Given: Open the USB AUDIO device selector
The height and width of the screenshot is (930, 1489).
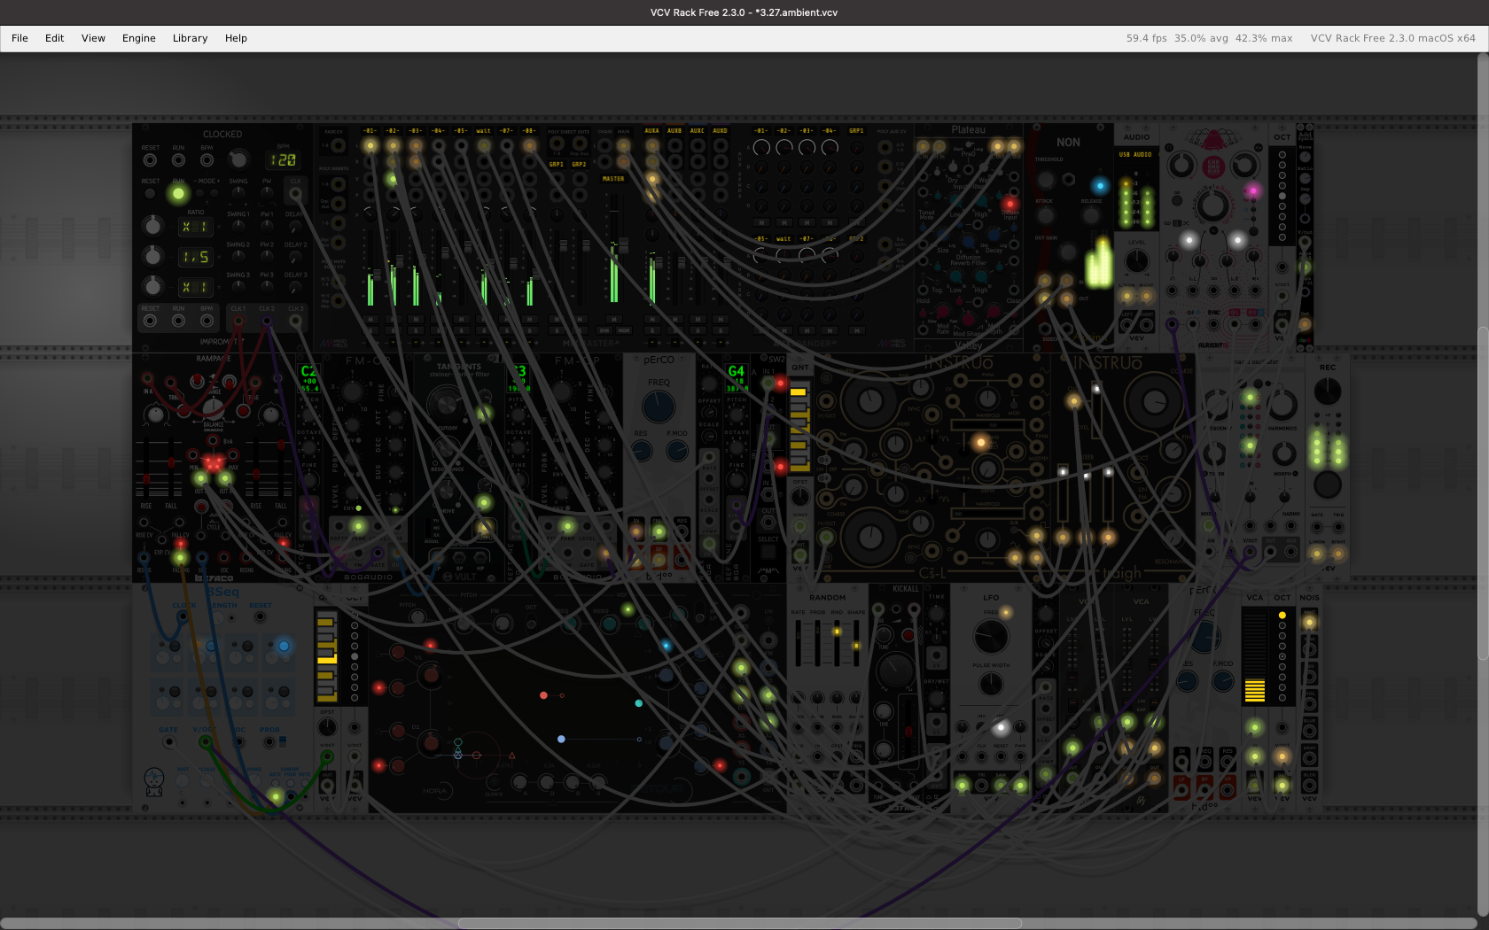Looking at the screenshot, I should tap(1135, 154).
